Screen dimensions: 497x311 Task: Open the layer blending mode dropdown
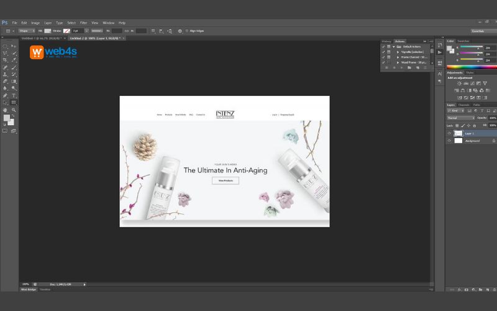click(x=460, y=118)
